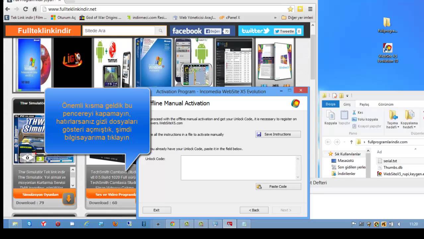Click the fullprogramlarindir.com breadcrumb path

point(388,142)
